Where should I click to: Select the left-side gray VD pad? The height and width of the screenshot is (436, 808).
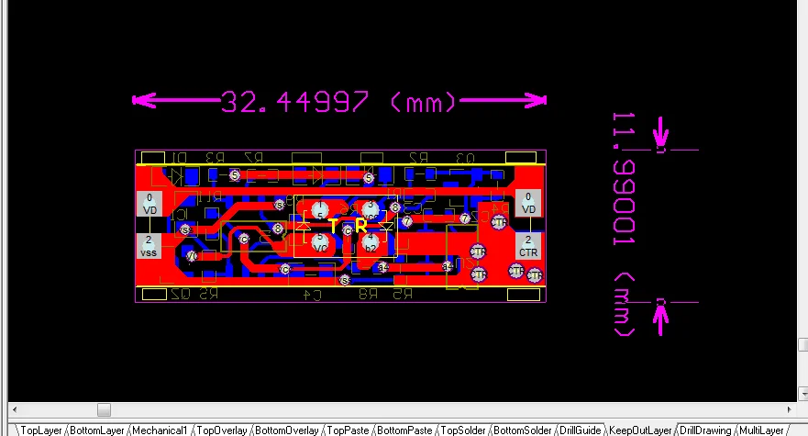pos(149,204)
